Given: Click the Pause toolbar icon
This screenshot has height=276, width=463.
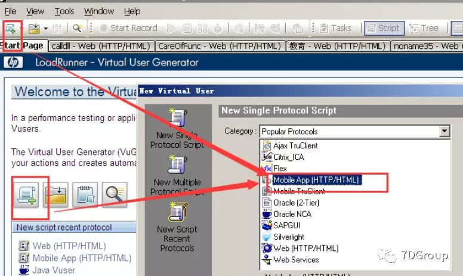Looking at the screenshot, I should [x=202, y=28].
